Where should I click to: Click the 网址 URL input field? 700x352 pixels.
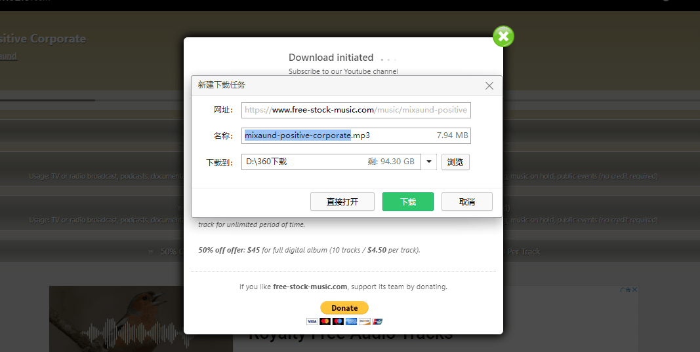[x=356, y=110]
